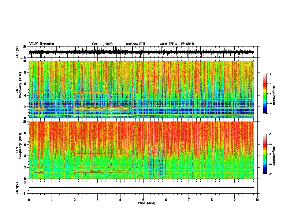The height and width of the screenshot is (224, 290).
Task: Click the 'start UT = 17:40:0' label
Action: tap(177, 44)
